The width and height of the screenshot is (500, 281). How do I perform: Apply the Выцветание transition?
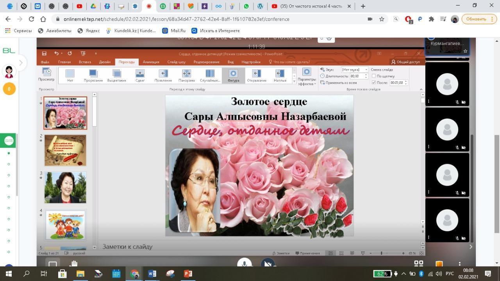116,73
